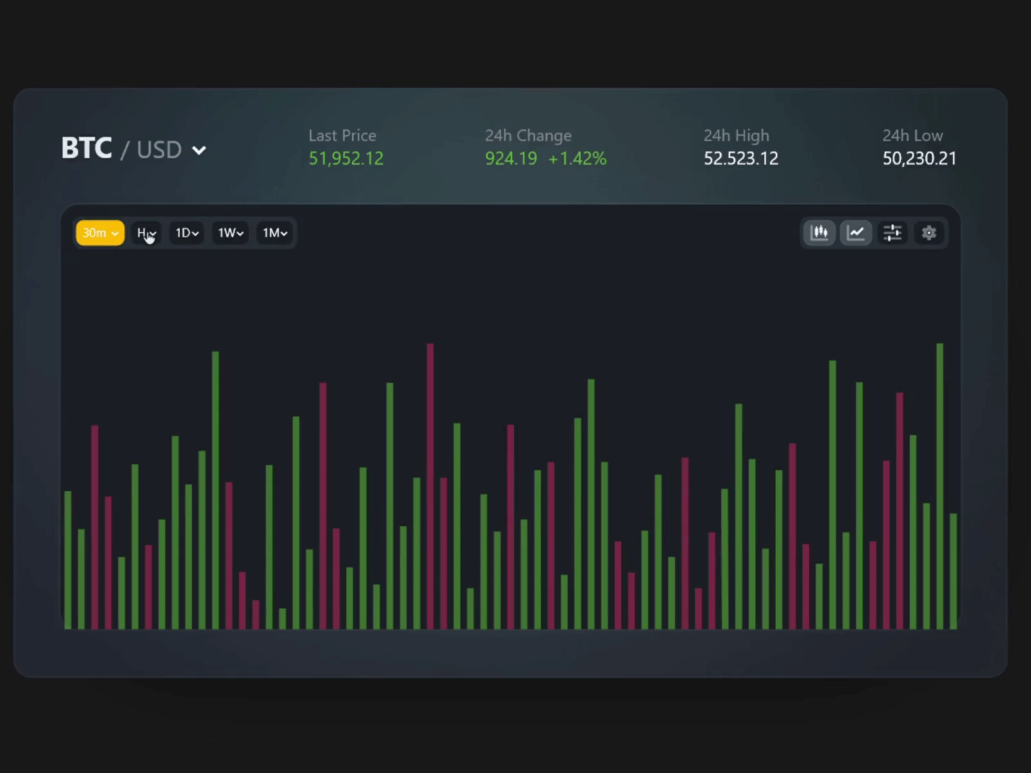The image size is (1031, 773).
Task: Open the indicator sliders icon
Action: (892, 233)
